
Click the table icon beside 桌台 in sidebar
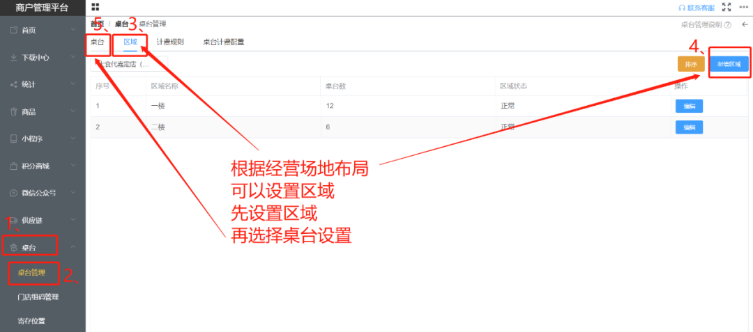click(x=14, y=248)
